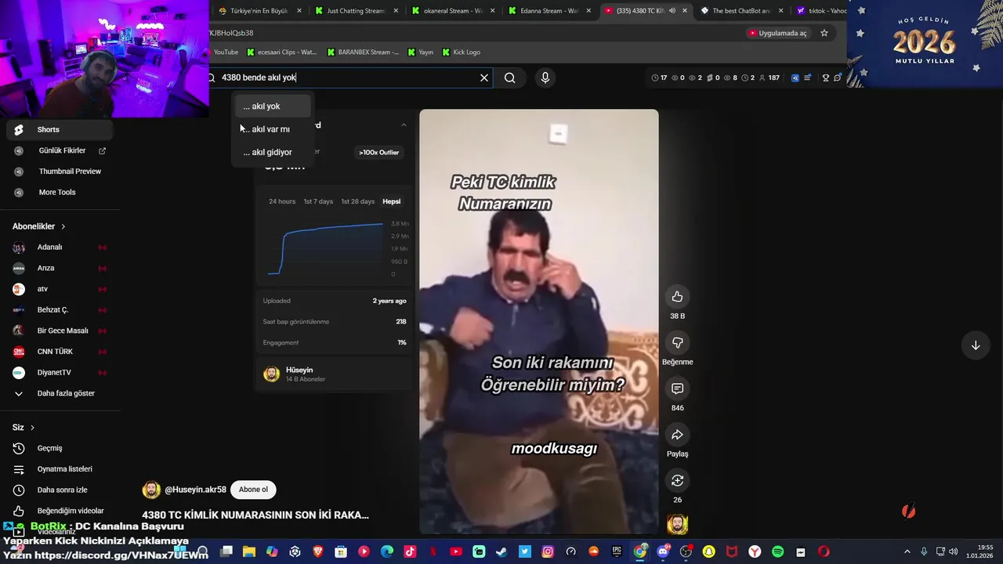Switch to okaneral Stream browser tab
The height and width of the screenshot is (564, 1003).
click(x=452, y=11)
